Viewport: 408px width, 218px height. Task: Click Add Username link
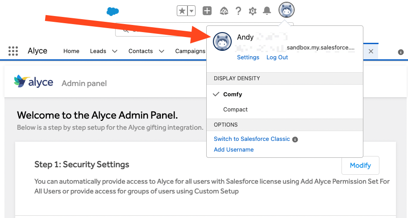click(x=233, y=149)
